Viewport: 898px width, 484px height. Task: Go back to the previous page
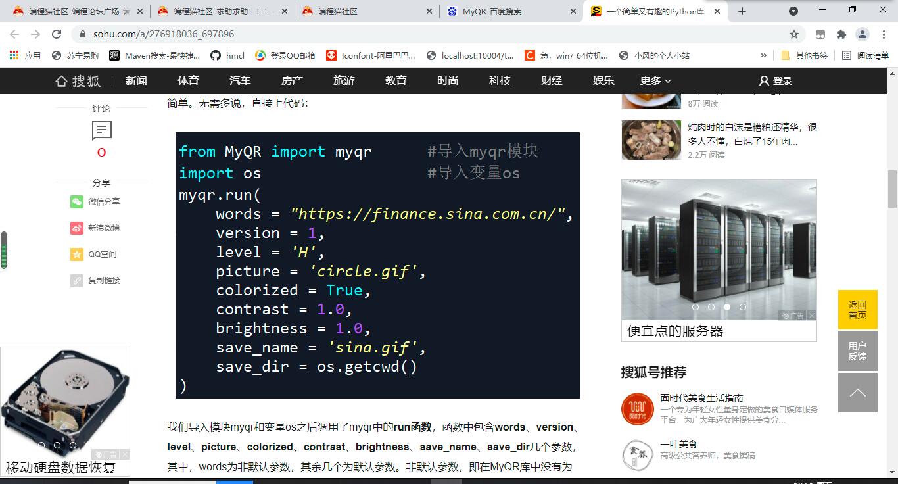(14, 34)
